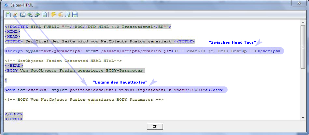Click the open book toolbar icon
This screenshot has width=309, height=135.
22,15
